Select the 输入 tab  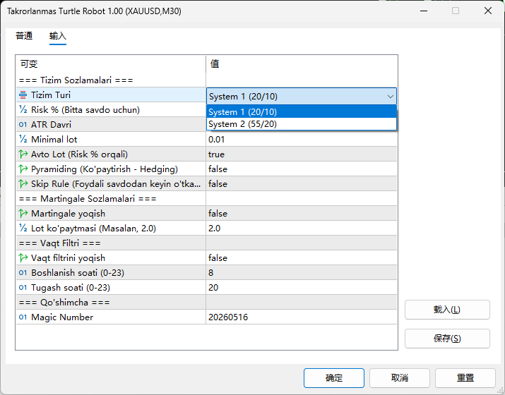pos(58,36)
